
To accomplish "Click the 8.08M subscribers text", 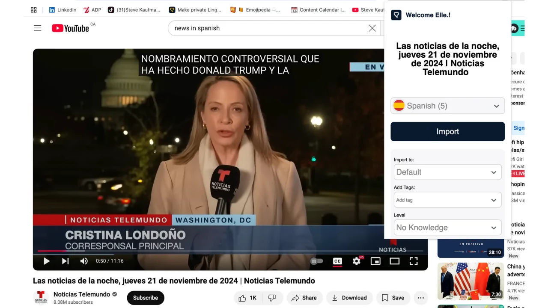I will [x=73, y=302].
